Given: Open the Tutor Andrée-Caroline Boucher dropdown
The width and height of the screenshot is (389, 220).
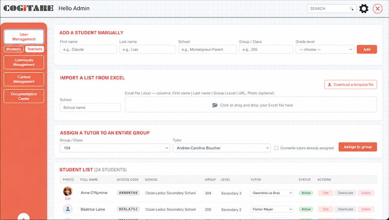Looking at the screenshot, I should click(x=222, y=148).
